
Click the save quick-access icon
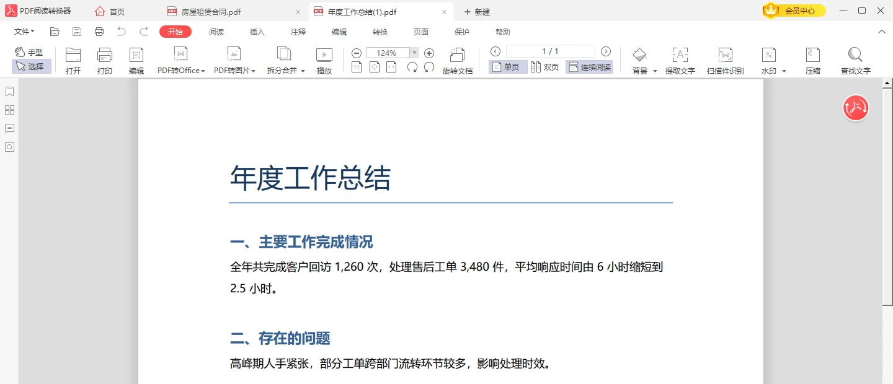[77, 32]
